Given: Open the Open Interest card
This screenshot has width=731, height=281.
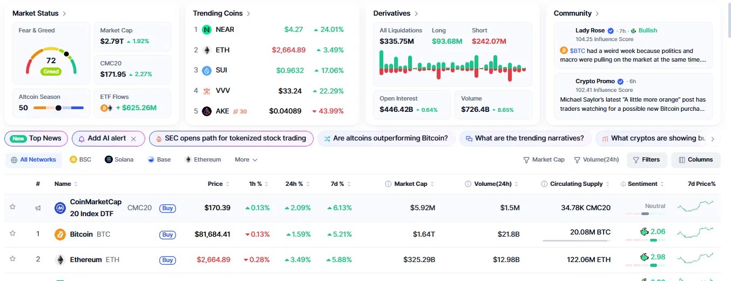Looking at the screenshot, I should [x=412, y=105].
